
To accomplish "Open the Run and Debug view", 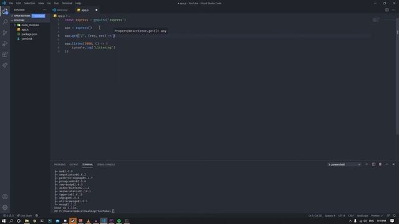I will [x=5, y=44].
